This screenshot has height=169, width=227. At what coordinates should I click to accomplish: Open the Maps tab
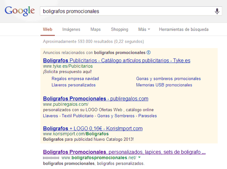click(96, 29)
